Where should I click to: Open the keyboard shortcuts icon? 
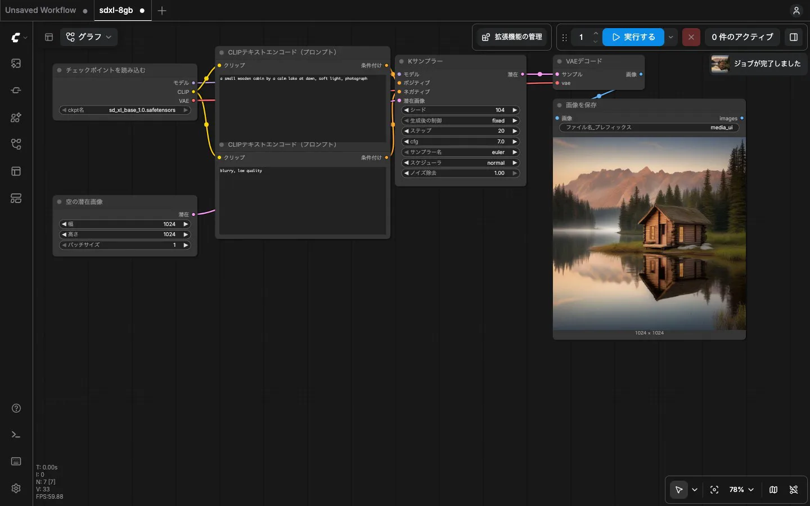coord(16,462)
